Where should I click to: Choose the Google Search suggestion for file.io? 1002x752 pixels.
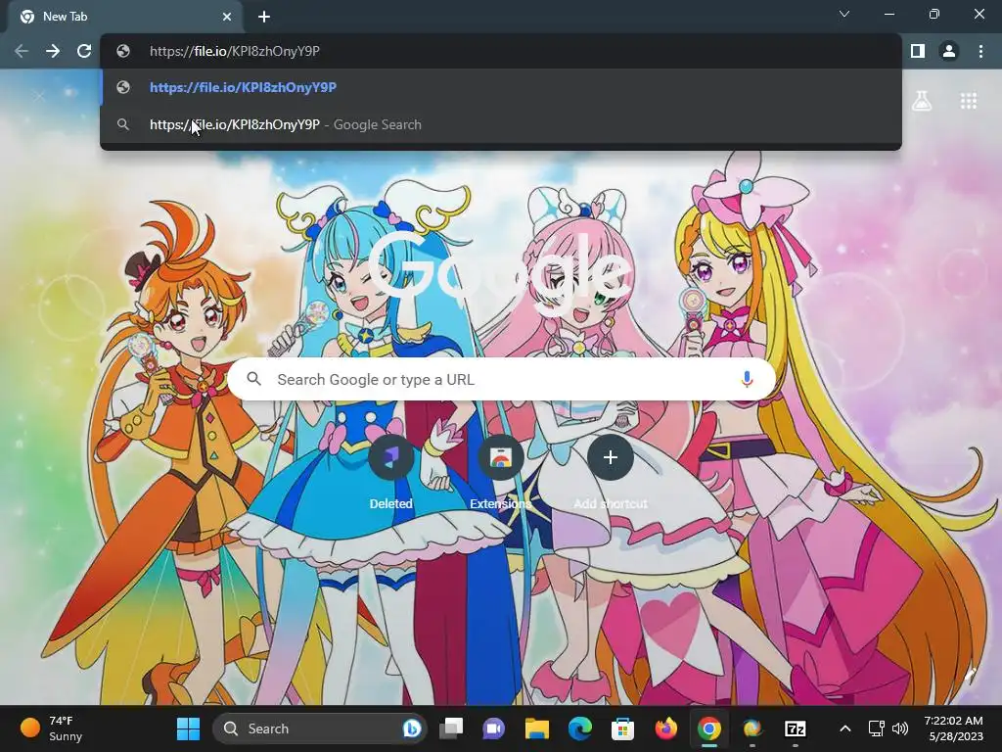click(501, 124)
